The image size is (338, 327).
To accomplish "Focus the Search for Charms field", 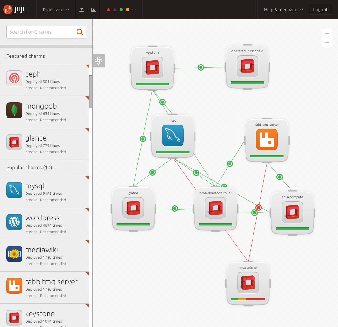I will 46,32.
